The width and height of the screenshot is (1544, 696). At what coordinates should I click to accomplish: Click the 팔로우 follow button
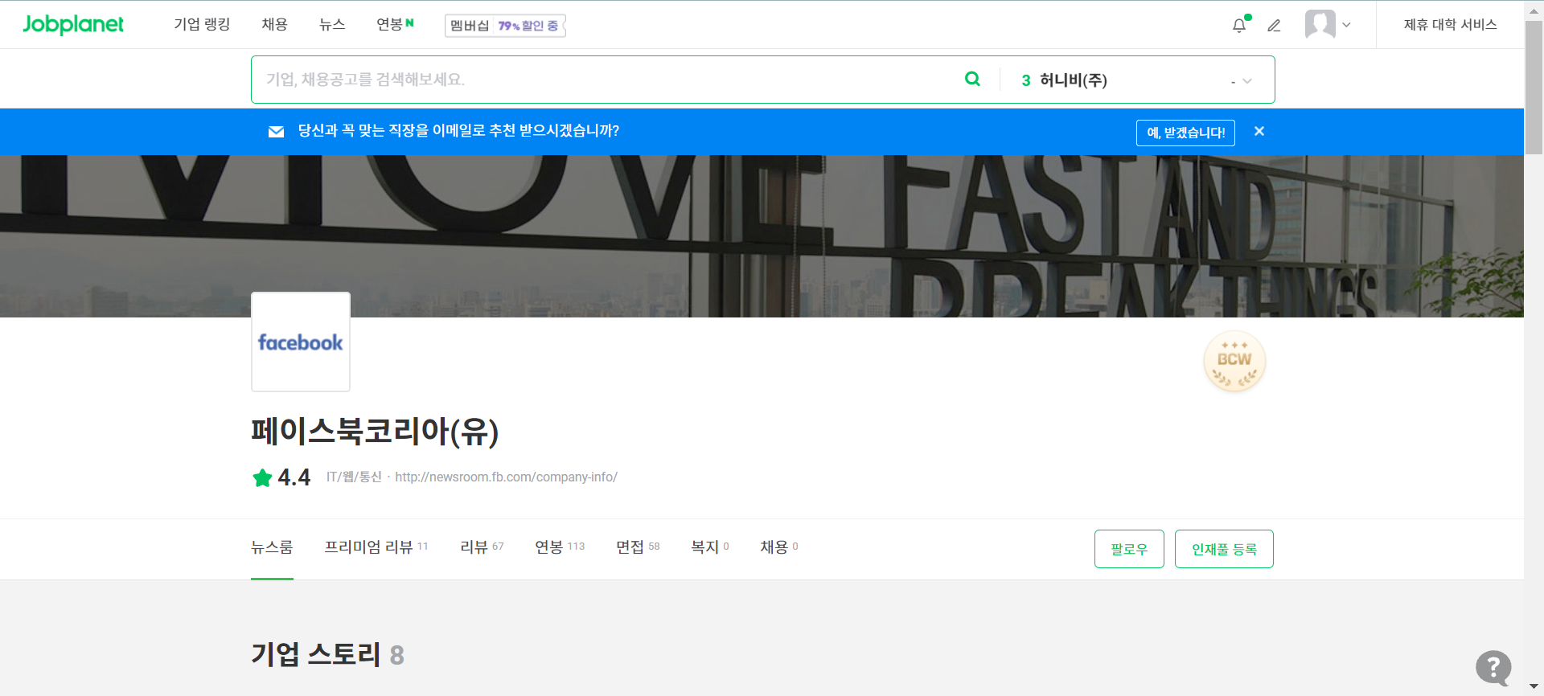pyautogui.click(x=1129, y=549)
